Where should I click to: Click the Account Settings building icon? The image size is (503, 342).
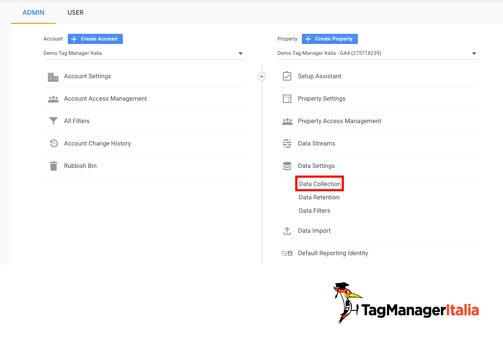(53, 77)
